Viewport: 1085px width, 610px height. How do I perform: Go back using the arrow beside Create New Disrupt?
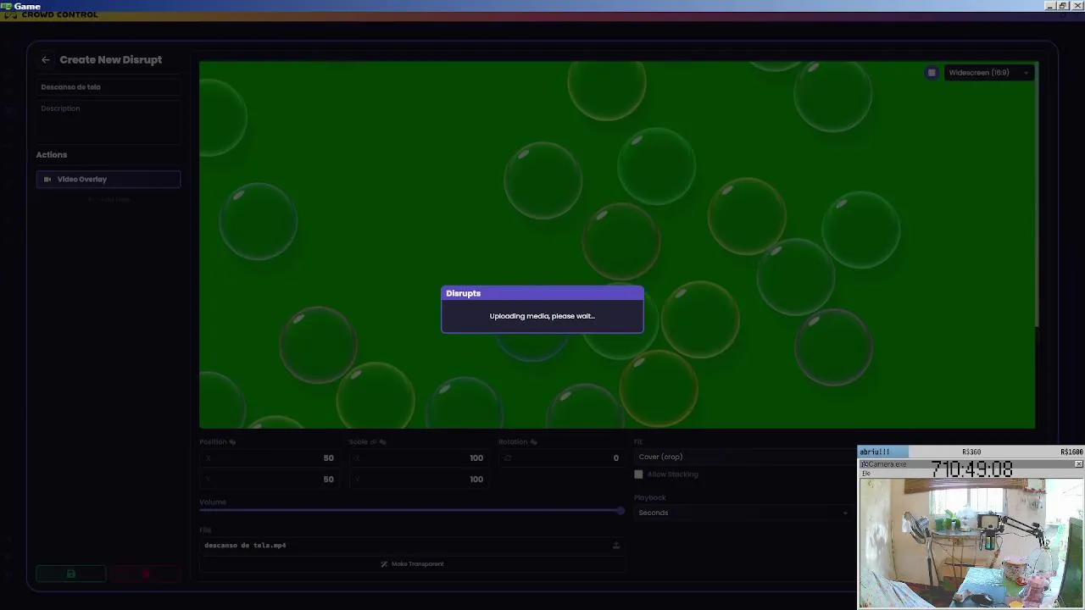click(x=46, y=60)
